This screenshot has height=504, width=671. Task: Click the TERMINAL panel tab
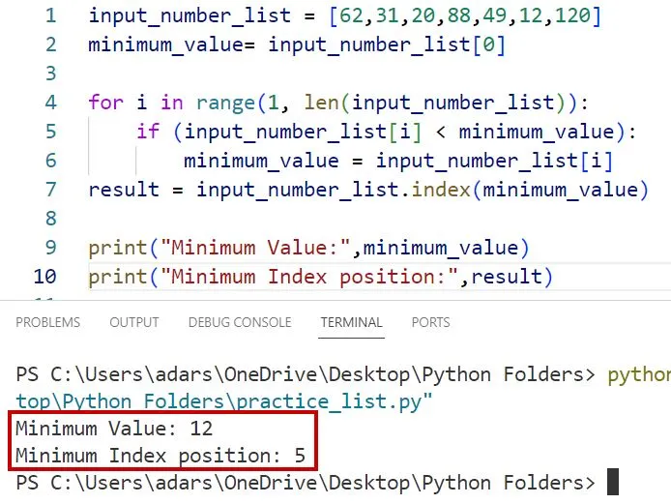(352, 322)
